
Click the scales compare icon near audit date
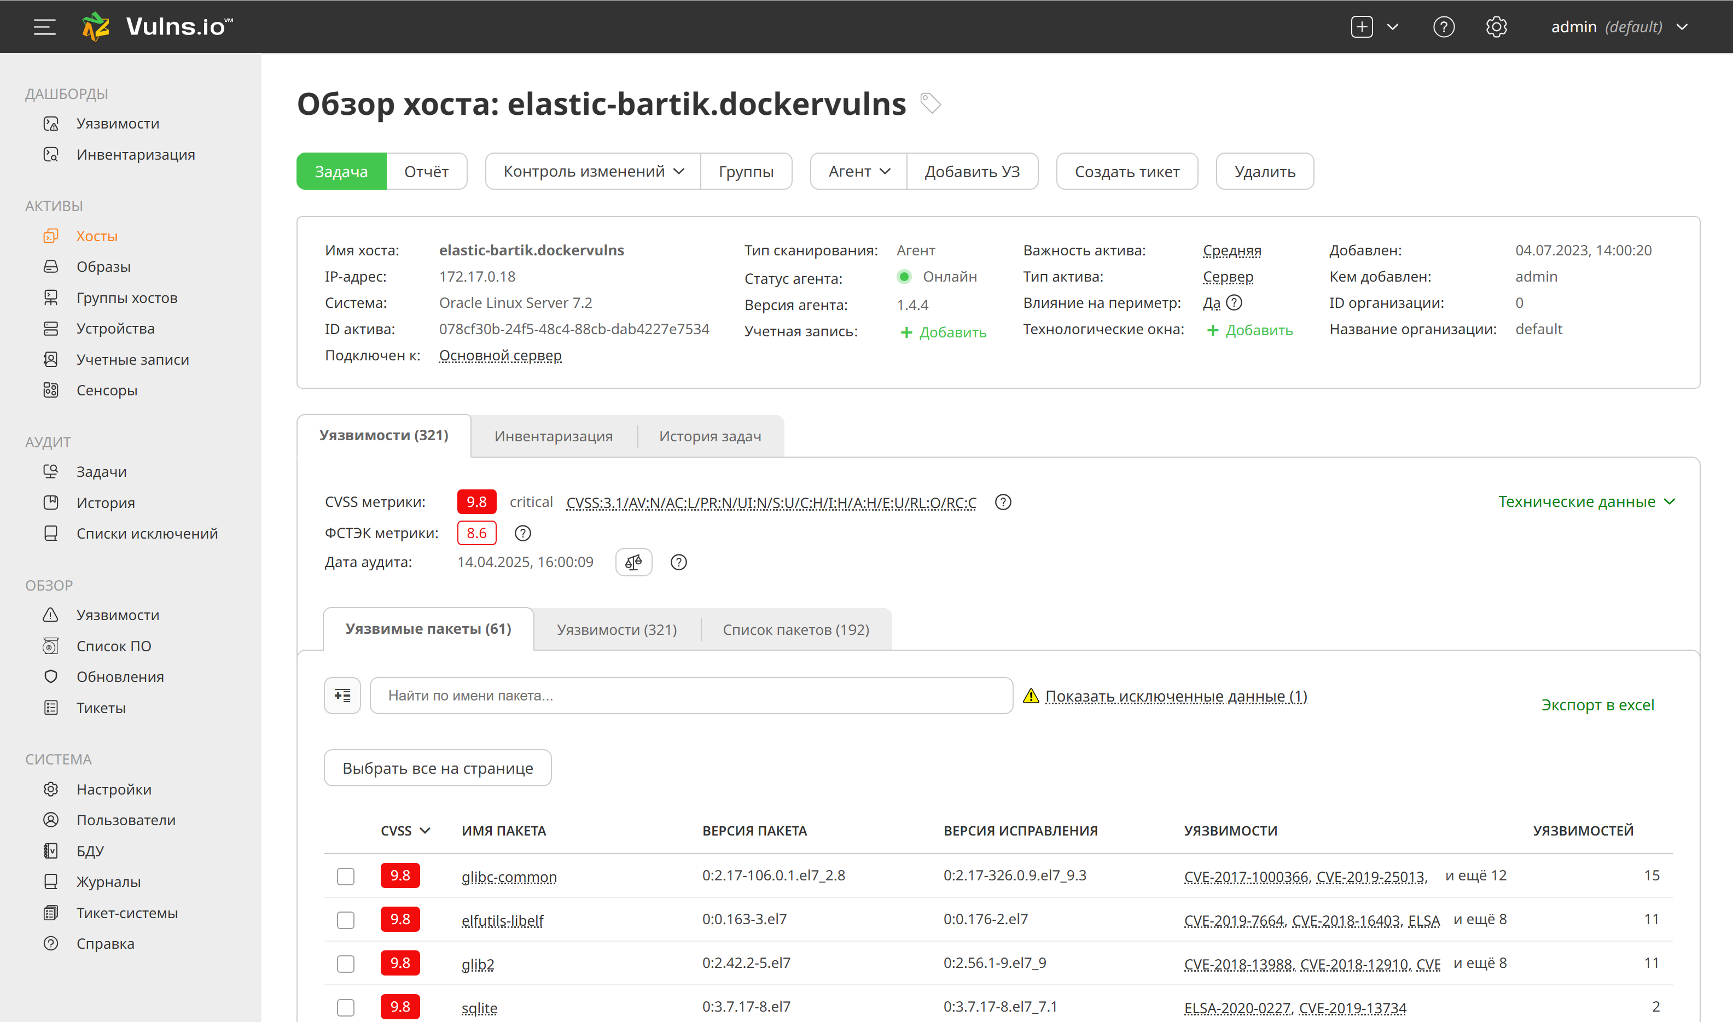pyautogui.click(x=633, y=562)
